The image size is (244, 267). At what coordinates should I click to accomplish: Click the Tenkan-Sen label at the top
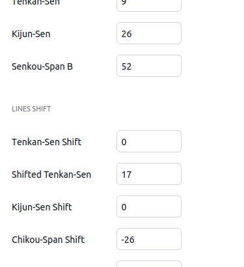point(36,3)
